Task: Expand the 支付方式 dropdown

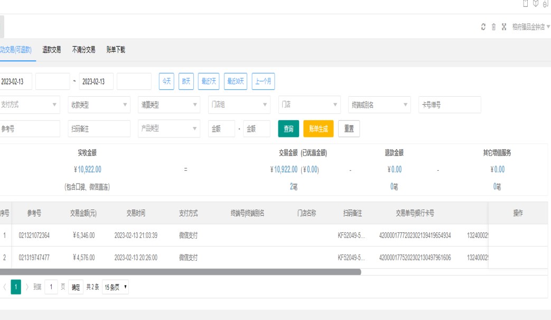Action: tap(29, 105)
